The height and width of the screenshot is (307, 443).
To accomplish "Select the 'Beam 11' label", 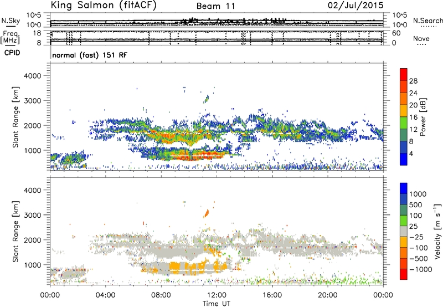I will [215, 6].
